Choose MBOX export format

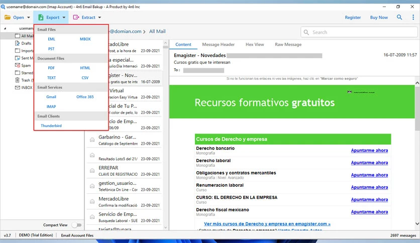tap(85, 39)
